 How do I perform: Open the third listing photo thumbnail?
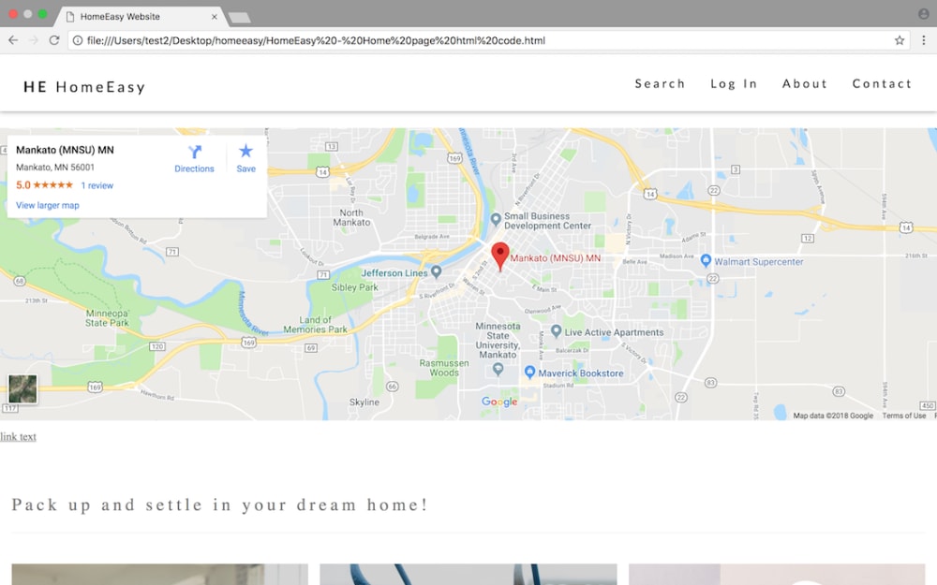click(777, 575)
